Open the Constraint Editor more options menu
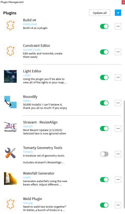This screenshot has width=125, height=214. (x=118, y=52)
